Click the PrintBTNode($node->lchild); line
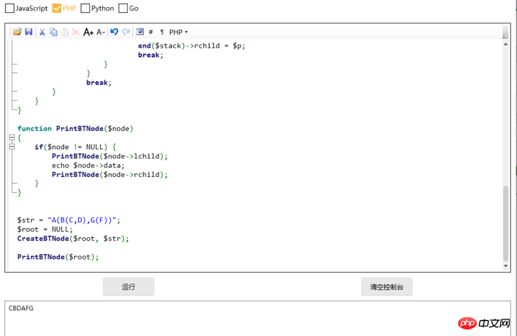This screenshot has width=517, height=336. coord(110,156)
